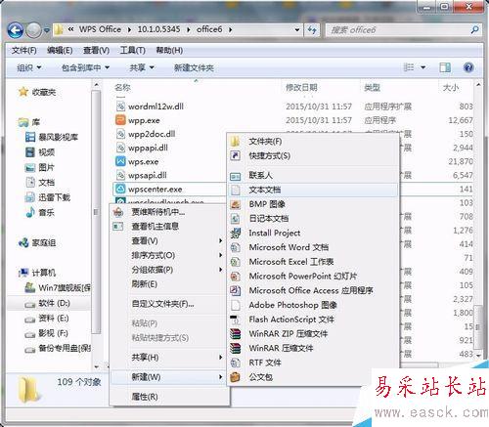Click the search office6 input field
489x427 pixels.
[x=398, y=30]
